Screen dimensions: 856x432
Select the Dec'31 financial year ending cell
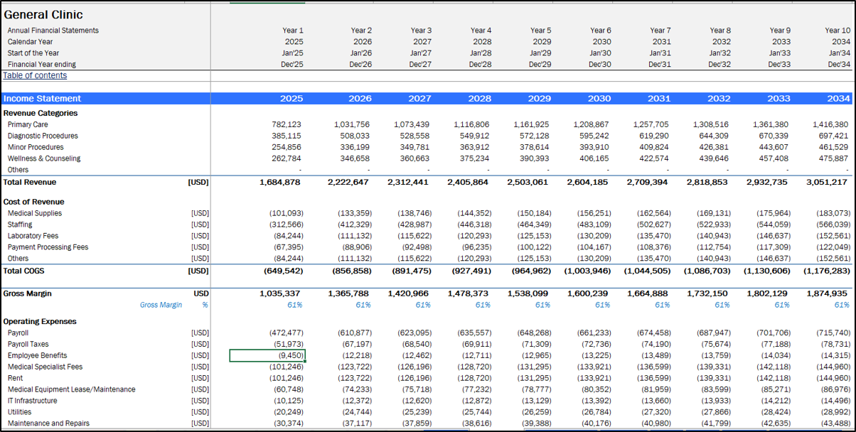[x=660, y=64]
